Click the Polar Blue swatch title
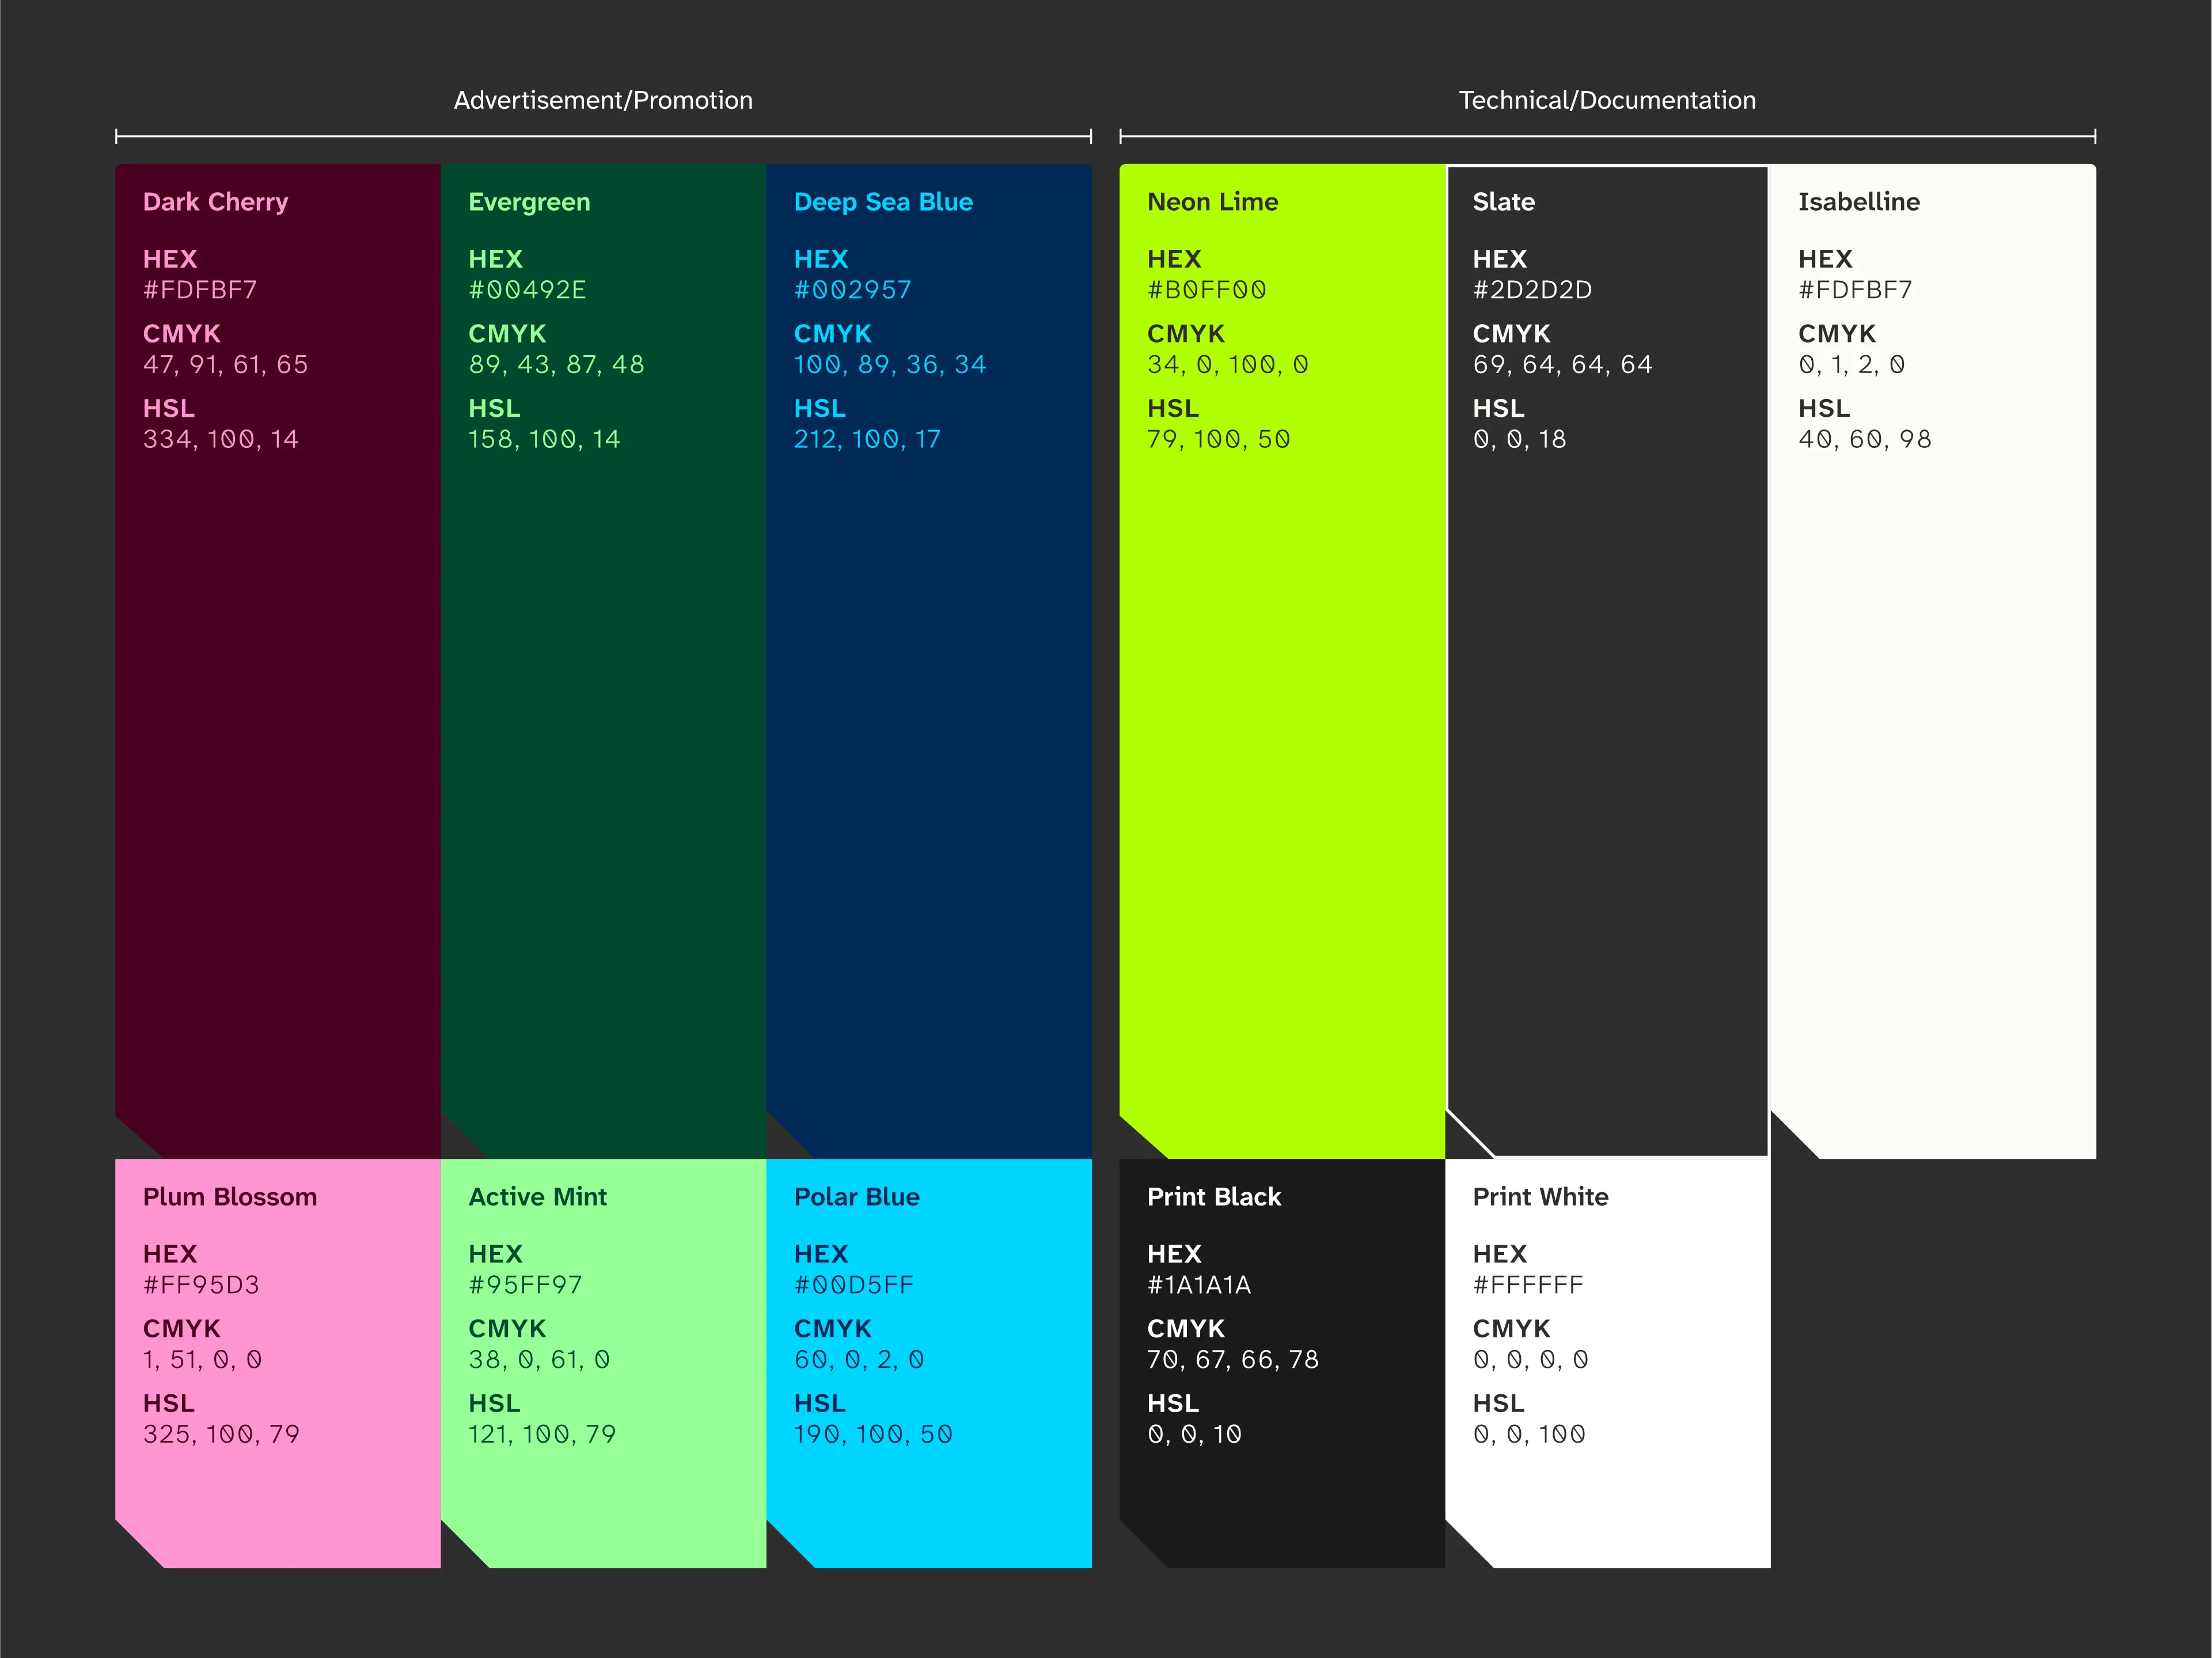Viewport: 2212px width, 1658px height. coord(856,1196)
